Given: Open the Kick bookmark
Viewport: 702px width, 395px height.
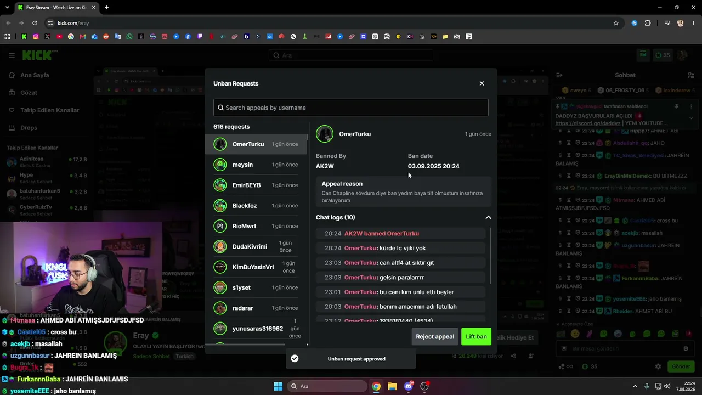Looking at the screenshot, I should pyautogui.click(x=24, y=37).
